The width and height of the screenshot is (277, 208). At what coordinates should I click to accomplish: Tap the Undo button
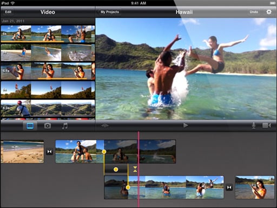[x=254, y=12]
